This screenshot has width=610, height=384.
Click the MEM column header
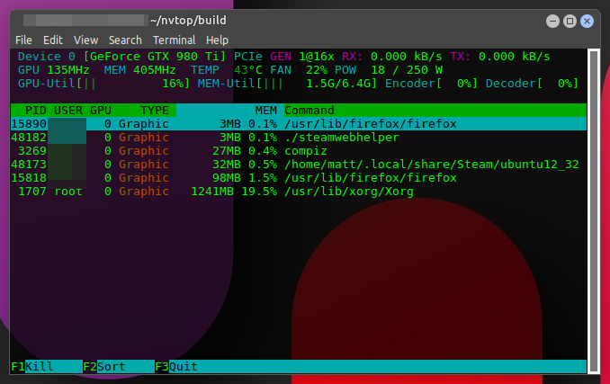coord(265,110)
